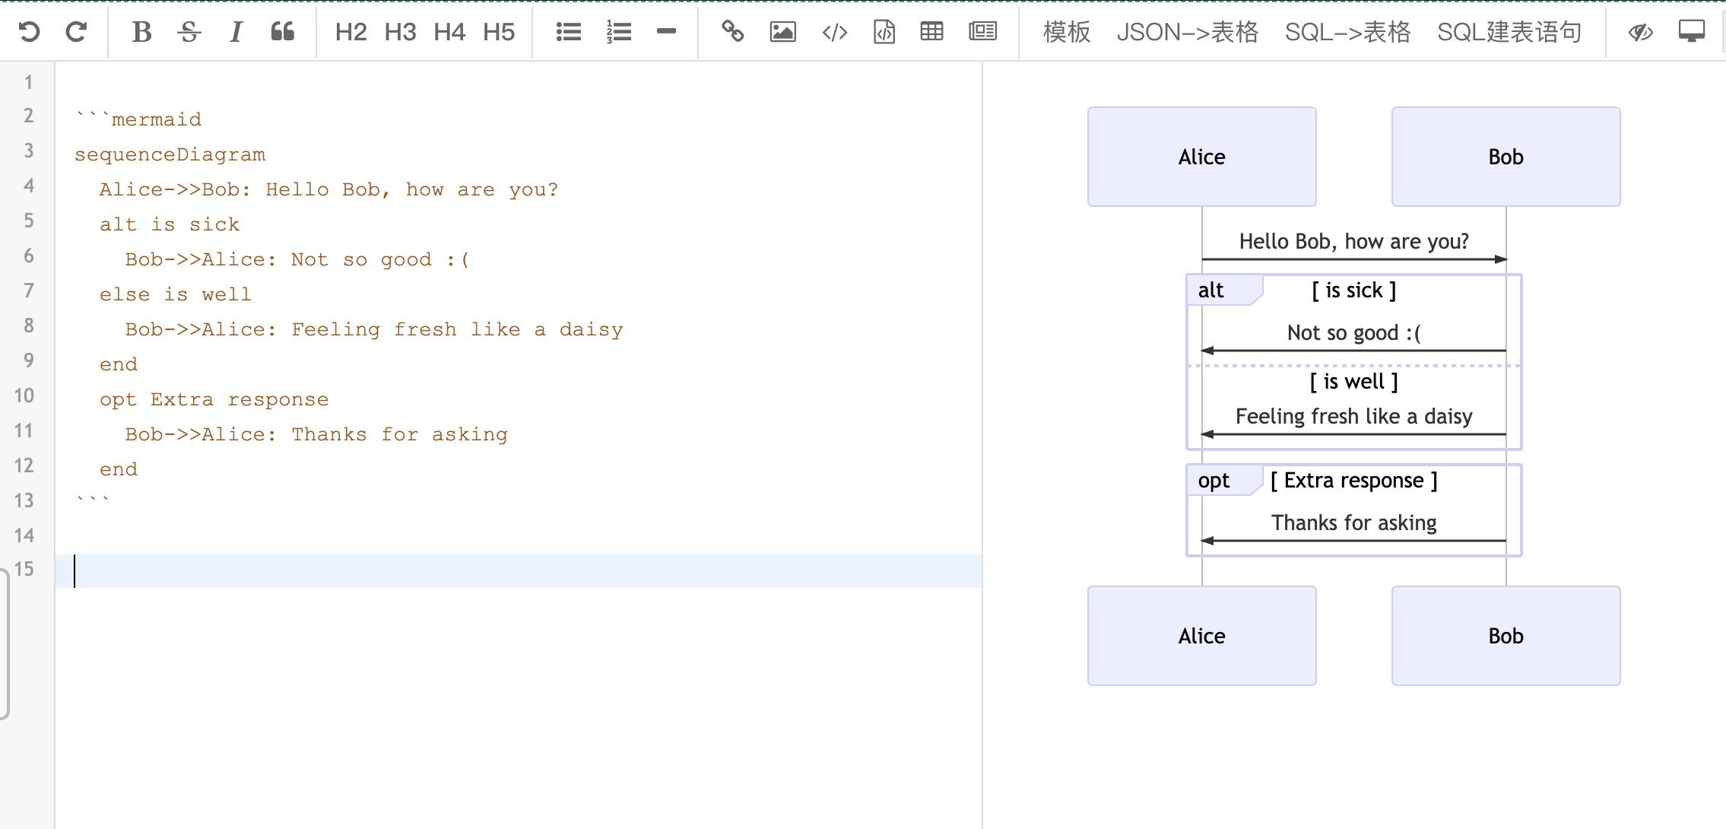Image resolution: width=1726 pixels, height=829 pixels.
Task: Click 'Feeling fresh like a daisy' code line
Action: (x=374, y=329)
